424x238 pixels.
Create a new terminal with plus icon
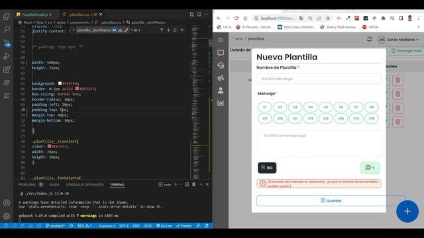tap(176, 184)
